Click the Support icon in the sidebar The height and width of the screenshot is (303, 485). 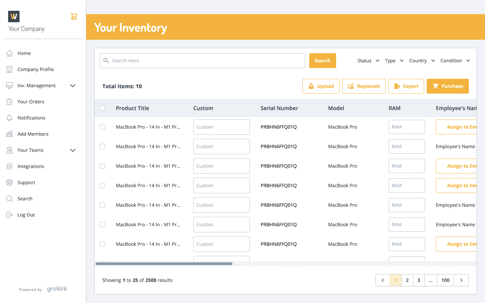pyautogui.click(x=10, y=182)
